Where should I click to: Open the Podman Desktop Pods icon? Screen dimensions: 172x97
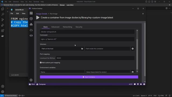tap(31, 24)
